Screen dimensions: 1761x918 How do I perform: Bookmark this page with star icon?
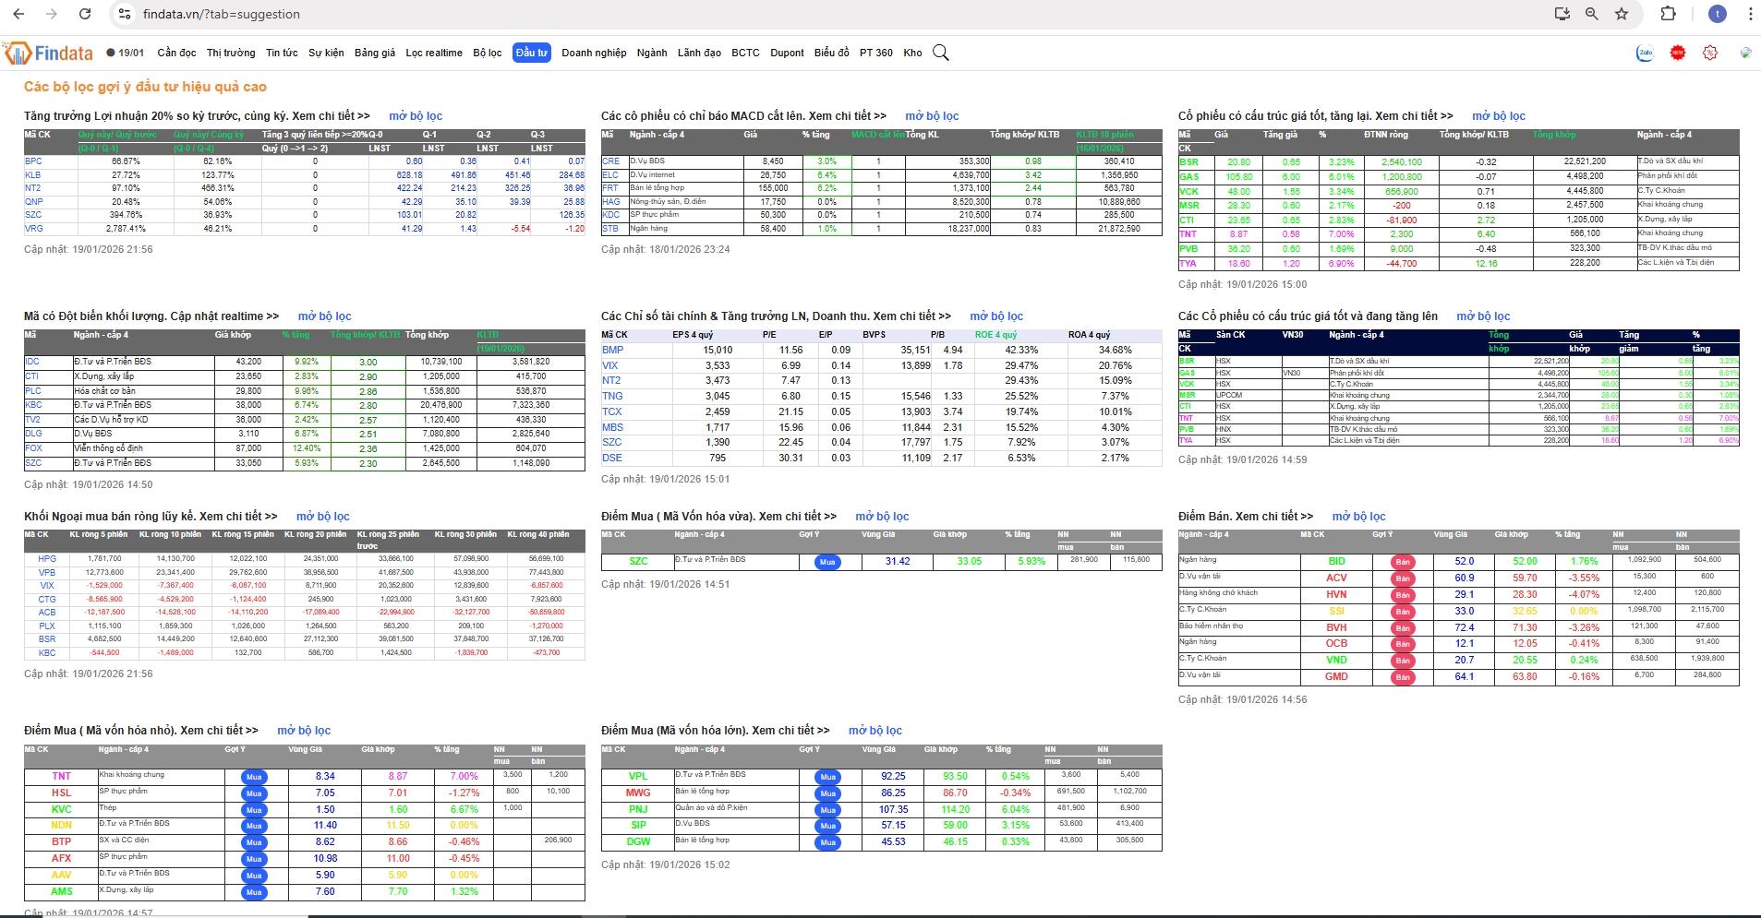pos(1622,14)
